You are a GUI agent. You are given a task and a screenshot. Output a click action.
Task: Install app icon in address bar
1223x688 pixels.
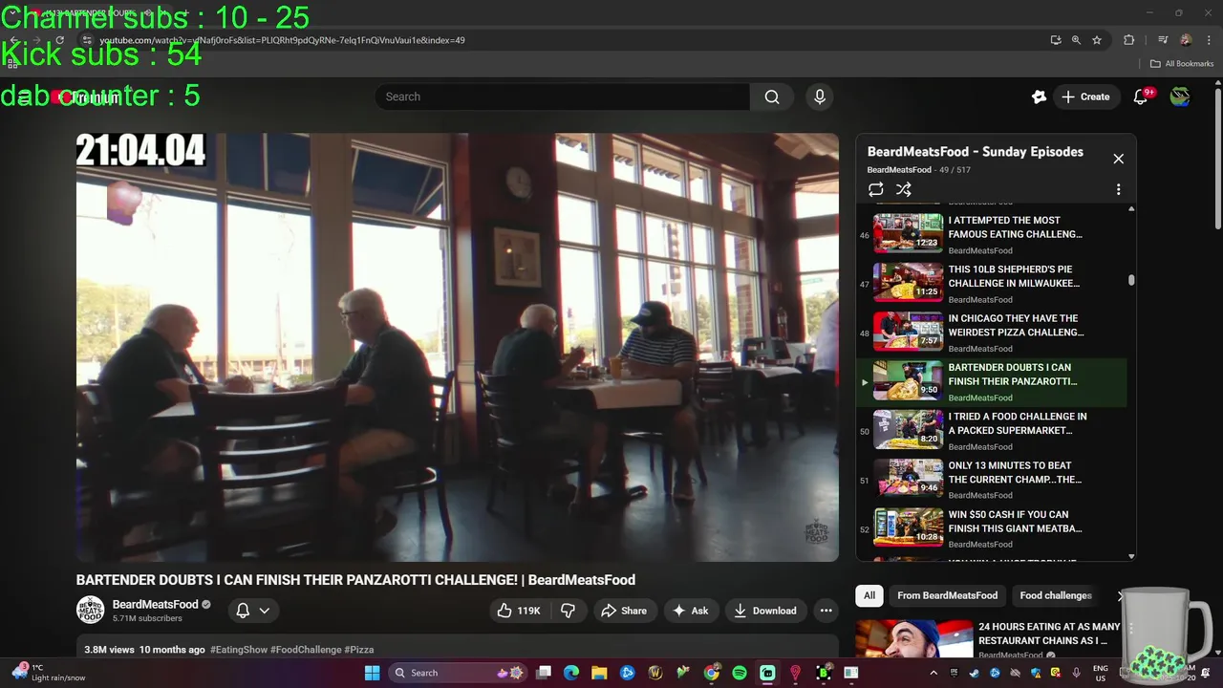click(1055, 40)
